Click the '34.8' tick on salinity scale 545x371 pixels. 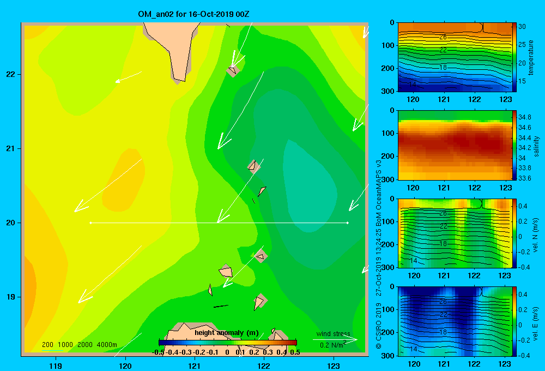[524, 117]
